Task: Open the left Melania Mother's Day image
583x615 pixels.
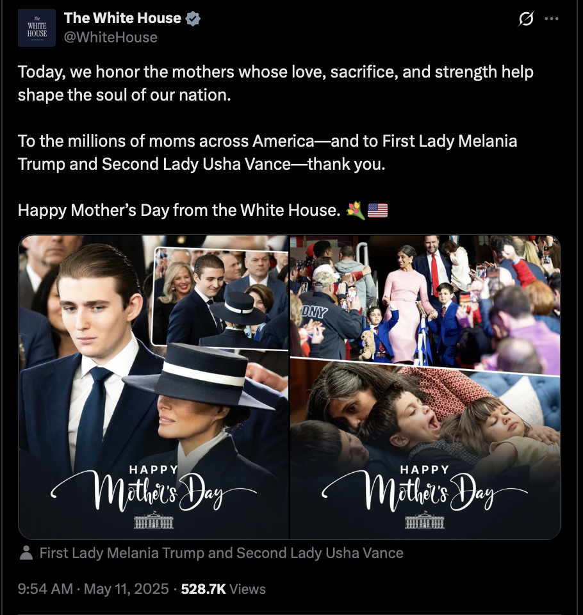Action: point(154,387)
